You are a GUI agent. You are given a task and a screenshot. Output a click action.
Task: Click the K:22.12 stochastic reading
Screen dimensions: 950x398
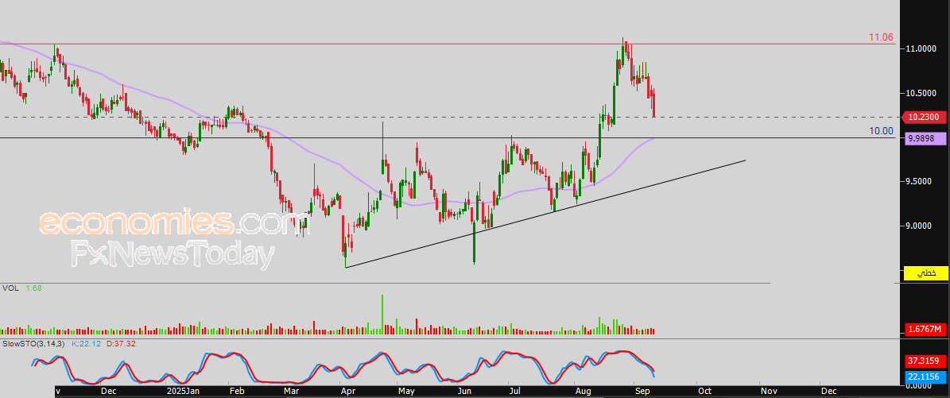(86, 343)
